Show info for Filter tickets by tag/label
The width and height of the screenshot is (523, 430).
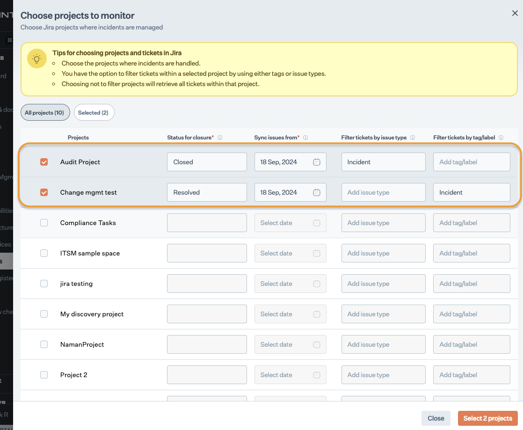click(501, 138)
